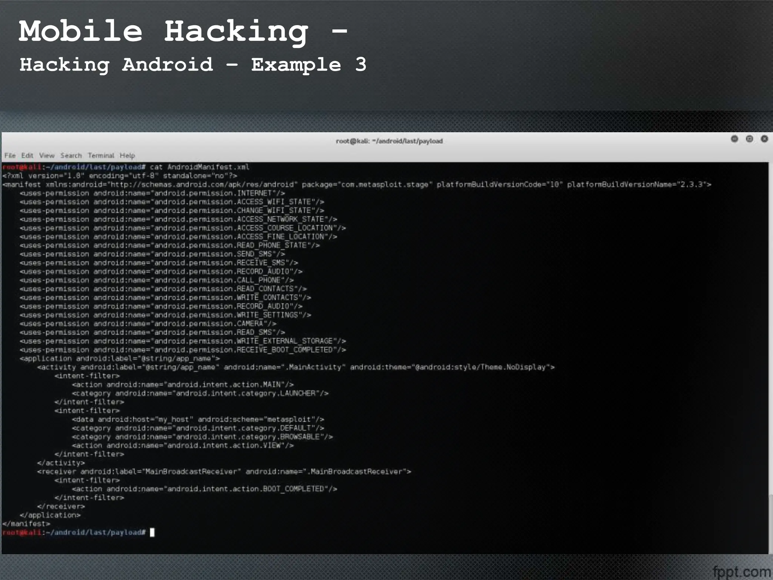Click the com.metasploit.stage package text

click(385, 185)
